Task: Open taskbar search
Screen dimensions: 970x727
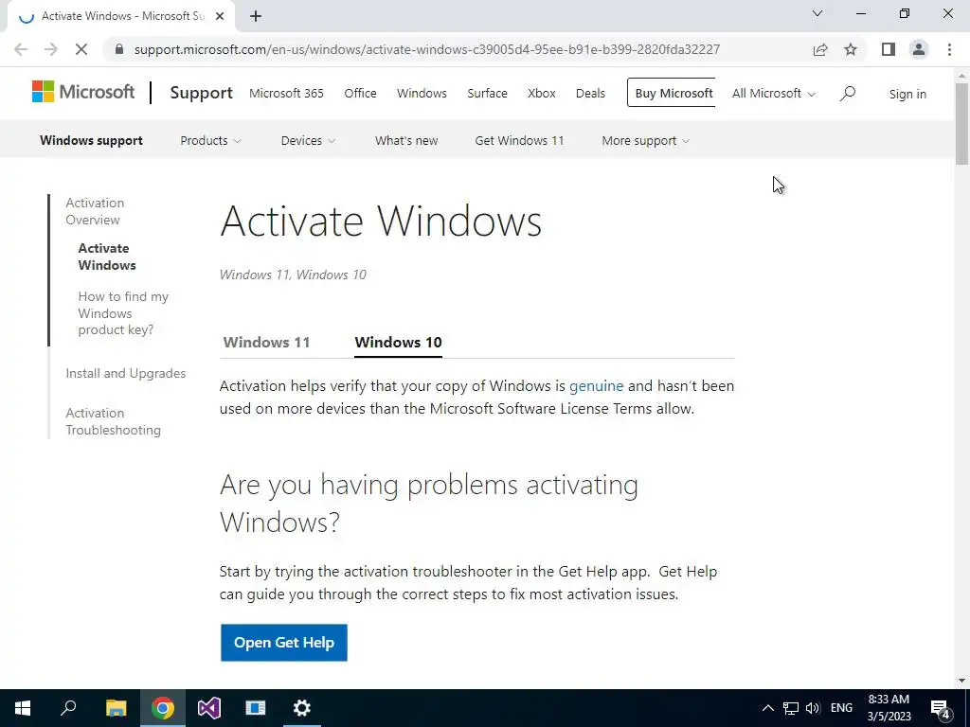Action: click(68, 708)
